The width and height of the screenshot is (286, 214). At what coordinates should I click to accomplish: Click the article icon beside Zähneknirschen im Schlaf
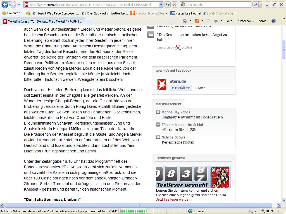[x=158, y=125]
